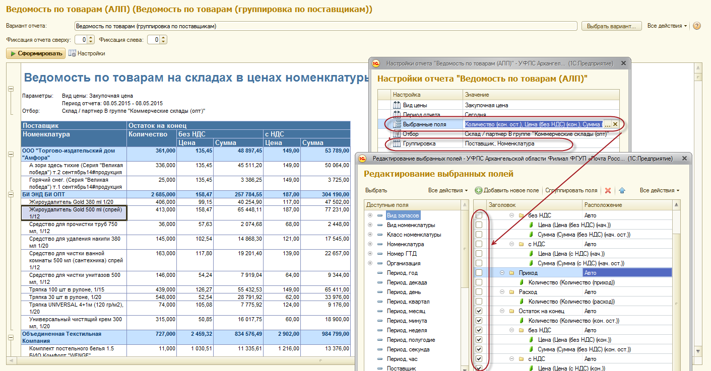711x371 pixels.
Task: Enable the Расход group checkbox
Action: point(479,292)
